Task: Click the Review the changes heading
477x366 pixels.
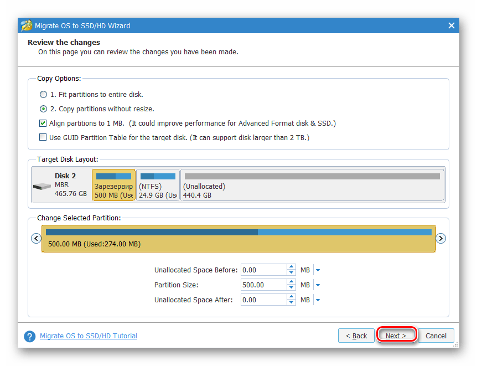Action: coord(64,42)
